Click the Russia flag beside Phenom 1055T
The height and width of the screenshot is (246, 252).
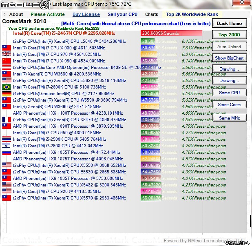[x=7, y=152]
